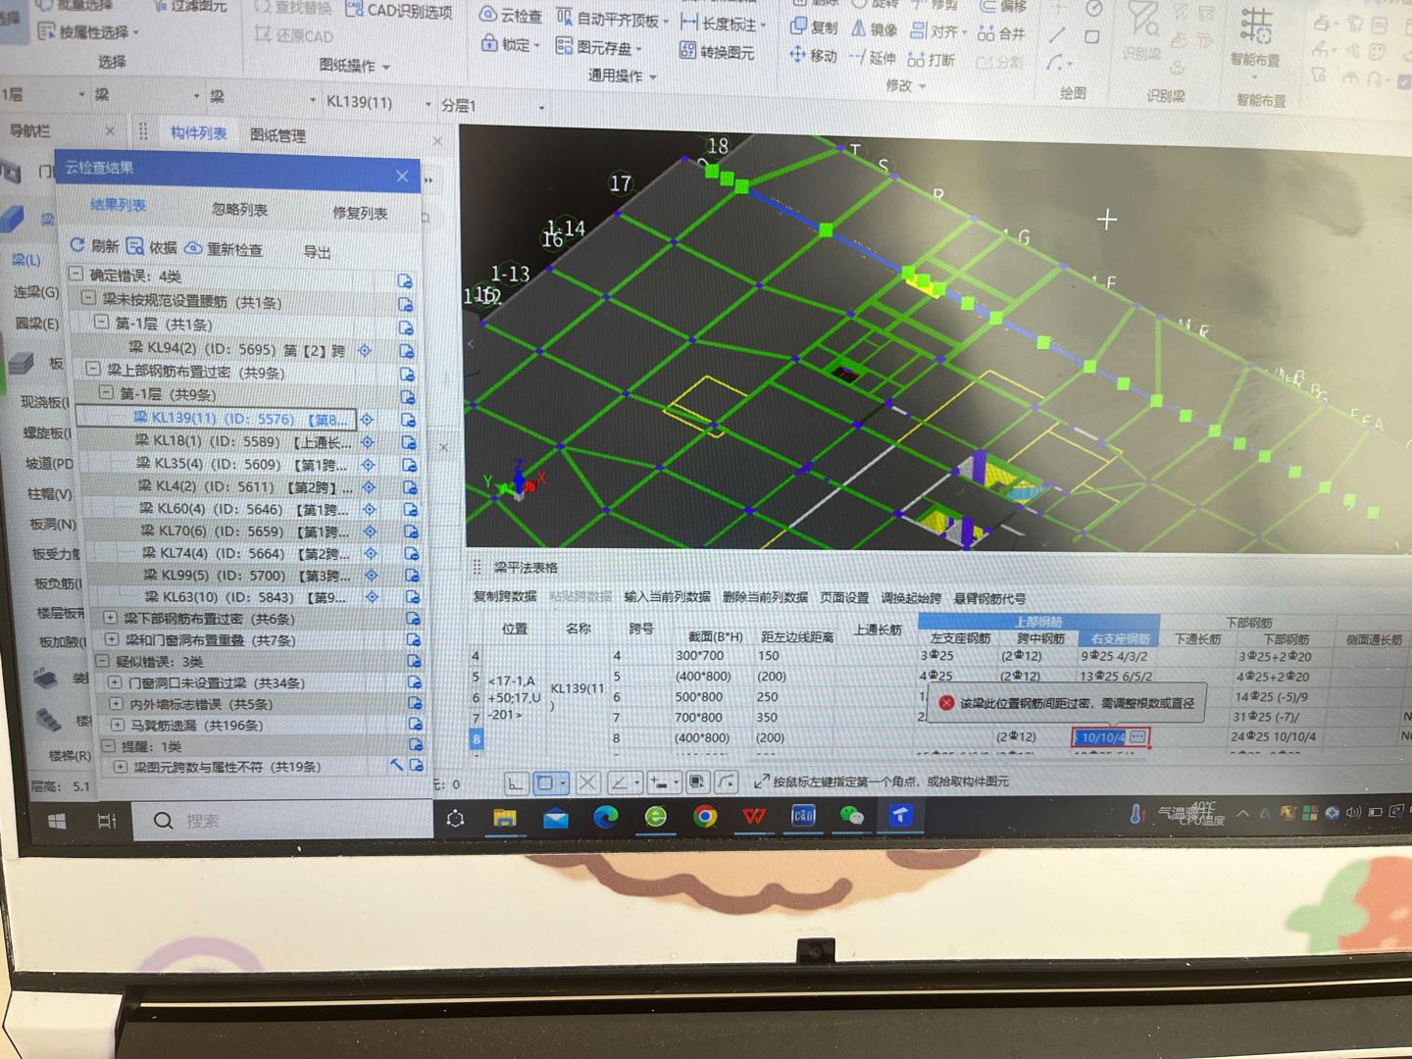Image resolution: width=1412 pixels, height=1059 pixels.
Task: Switch to the 结果列表 tab
Action: [118, 204]
